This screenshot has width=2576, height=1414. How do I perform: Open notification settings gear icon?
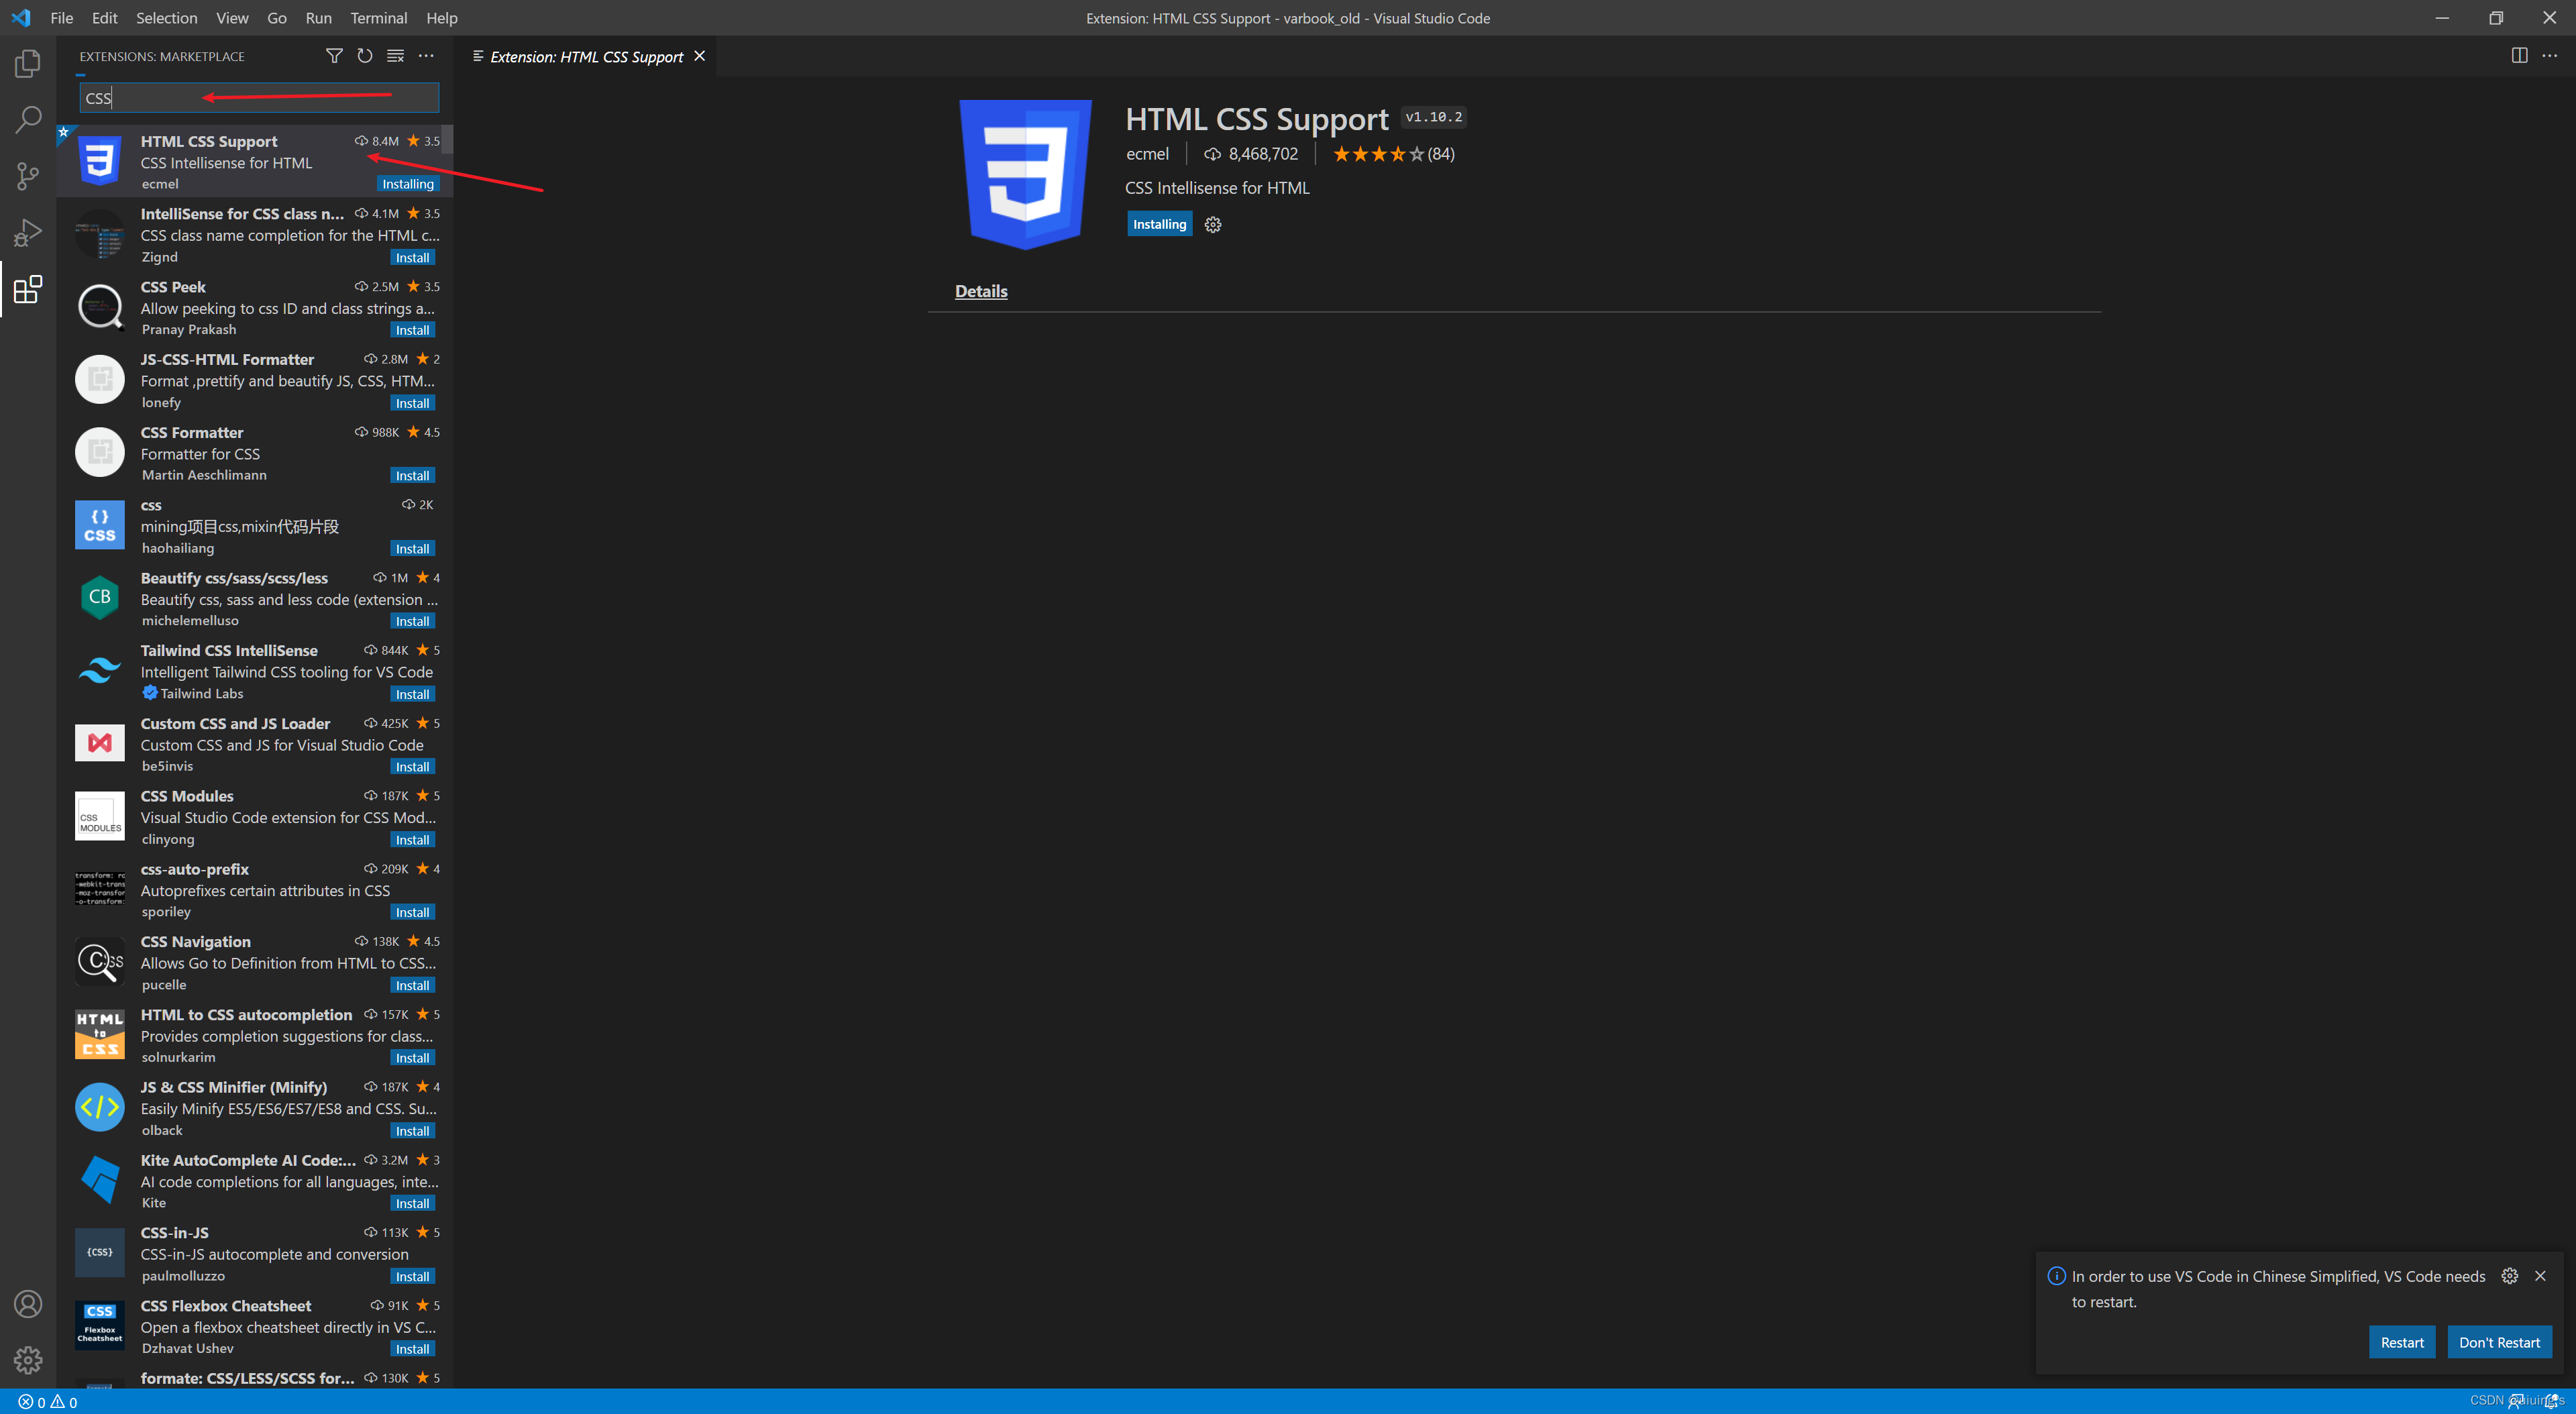click(2509, 1276)
